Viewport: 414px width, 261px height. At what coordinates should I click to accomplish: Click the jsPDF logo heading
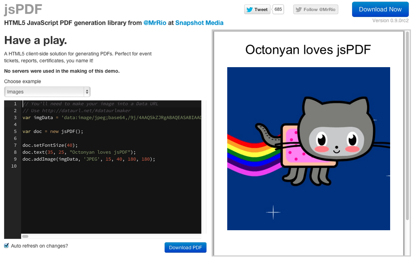coord(23,9)
